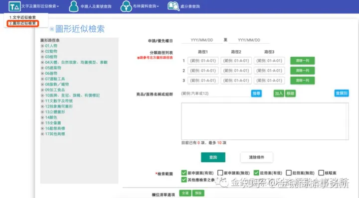Click the 清除條件 clear conditions button
The image size is (359, 198).
(256, 157)
